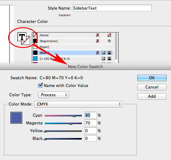
Task: Choose the C=100 cyan swatch row
Action: 73,59
